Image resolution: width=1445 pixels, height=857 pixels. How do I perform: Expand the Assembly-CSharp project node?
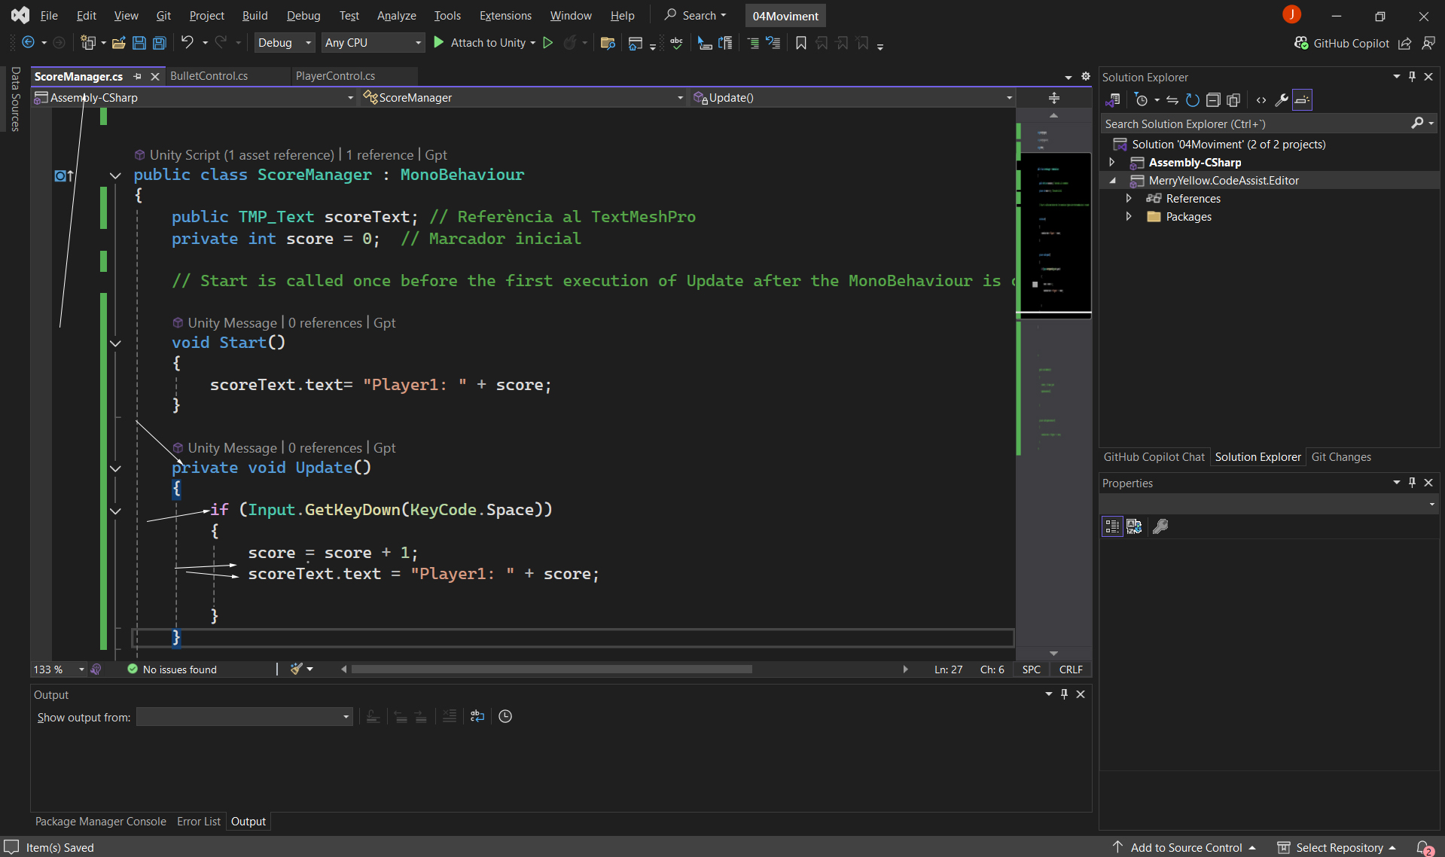1111,162
